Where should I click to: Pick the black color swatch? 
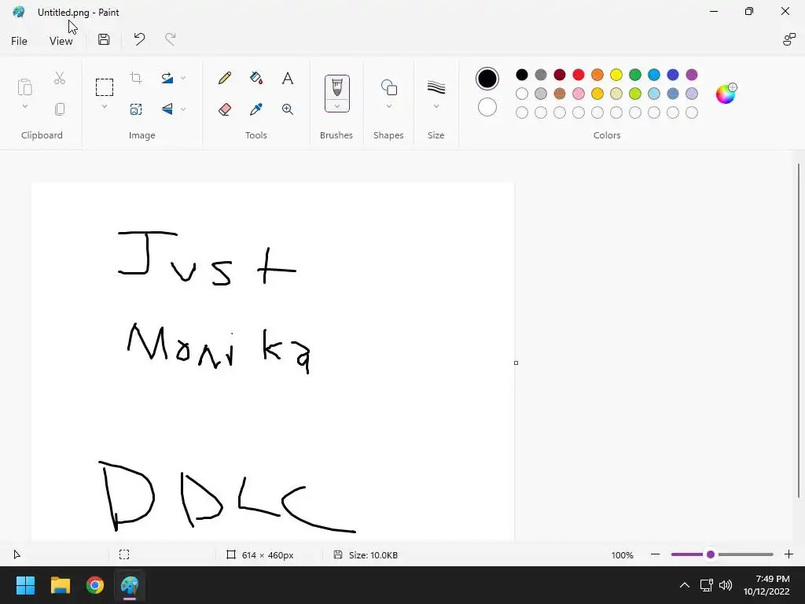point(522,75)
